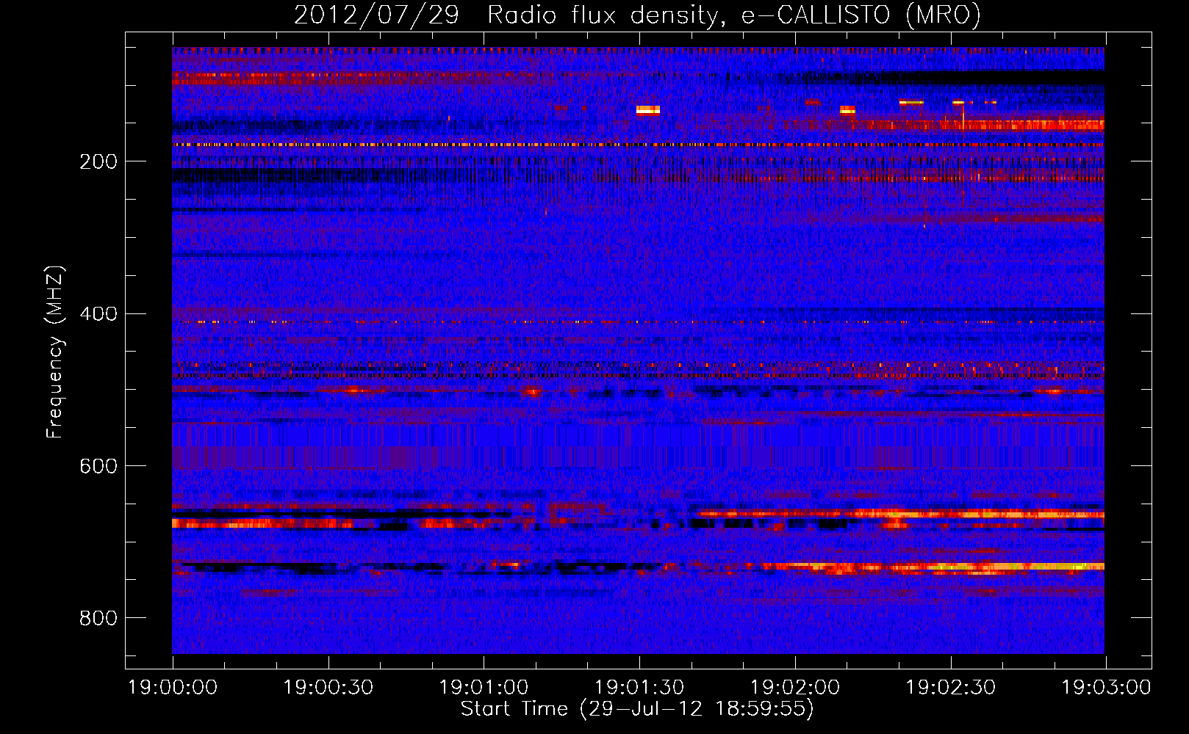
Task: Click the 19:01:00 time tick label
Action: (484, 688)
